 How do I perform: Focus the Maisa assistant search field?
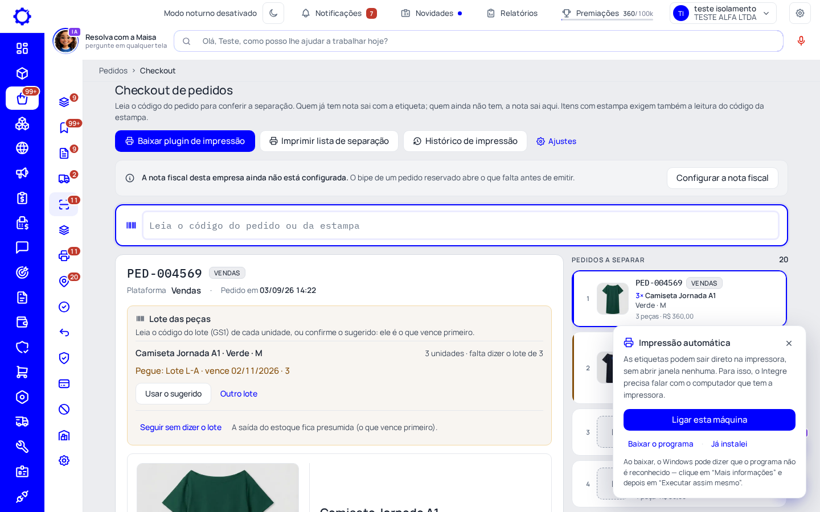tap(478, 41)
